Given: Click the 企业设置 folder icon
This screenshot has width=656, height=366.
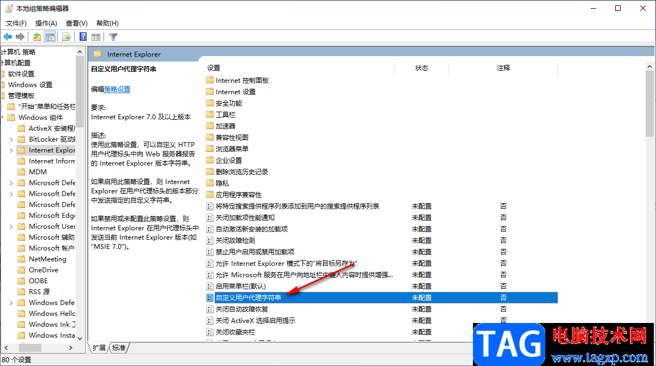Looking at the screenshot, I should click(210, 160).
